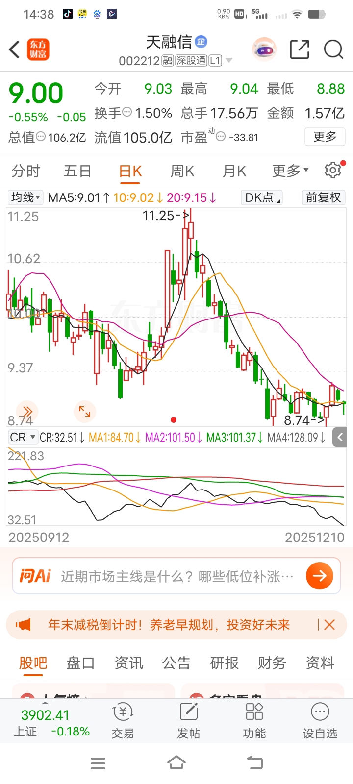Tap 更多 quote details button
The height and width of the screenshot is (784, 353).
[x=325, y=137]
